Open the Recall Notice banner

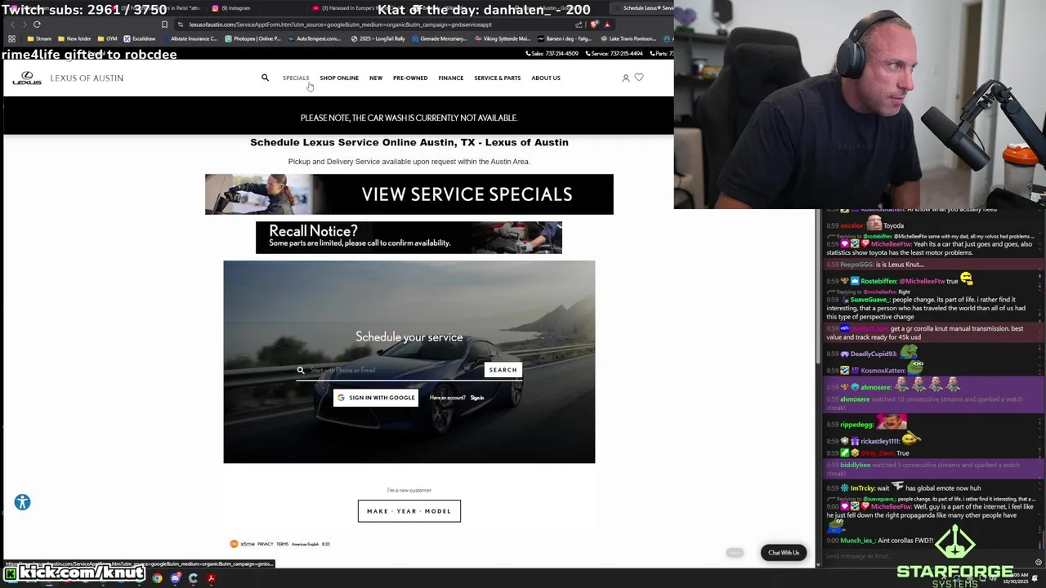click(409, 238)
